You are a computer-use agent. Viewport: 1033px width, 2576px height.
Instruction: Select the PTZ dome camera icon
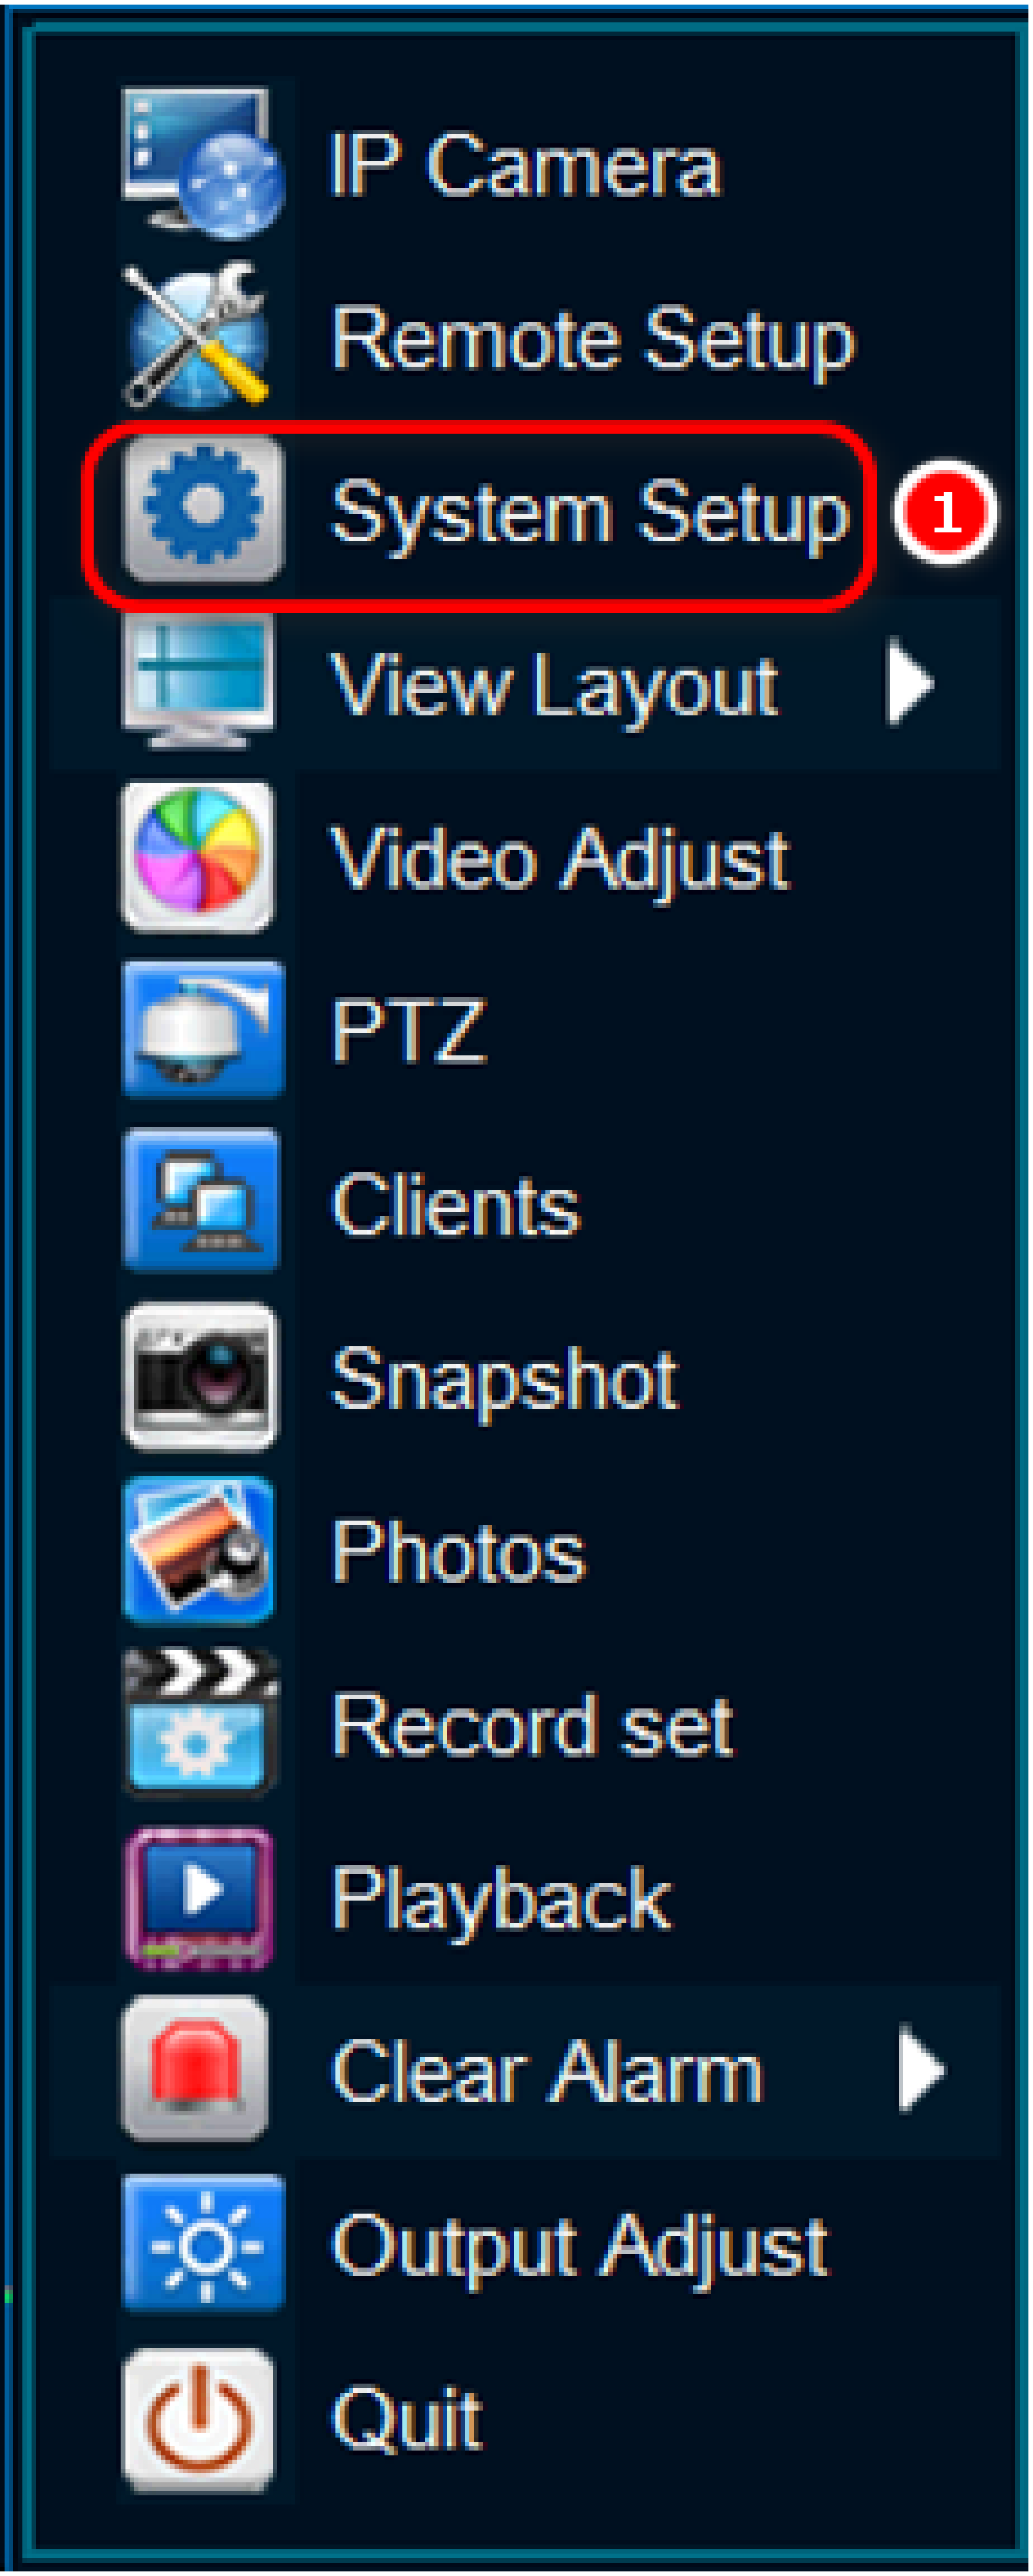coord(203,1030)
